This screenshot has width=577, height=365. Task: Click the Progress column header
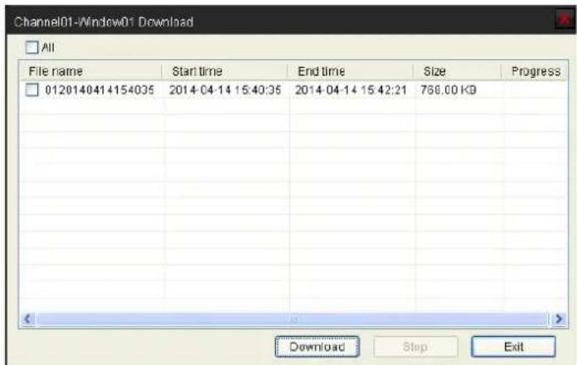[x=535, y=71]
